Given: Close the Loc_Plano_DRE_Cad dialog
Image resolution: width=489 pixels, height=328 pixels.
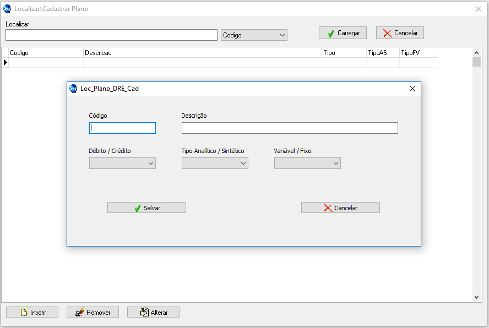Looking at the screenshot, I should pyautogui.click(x=412, y=88).
